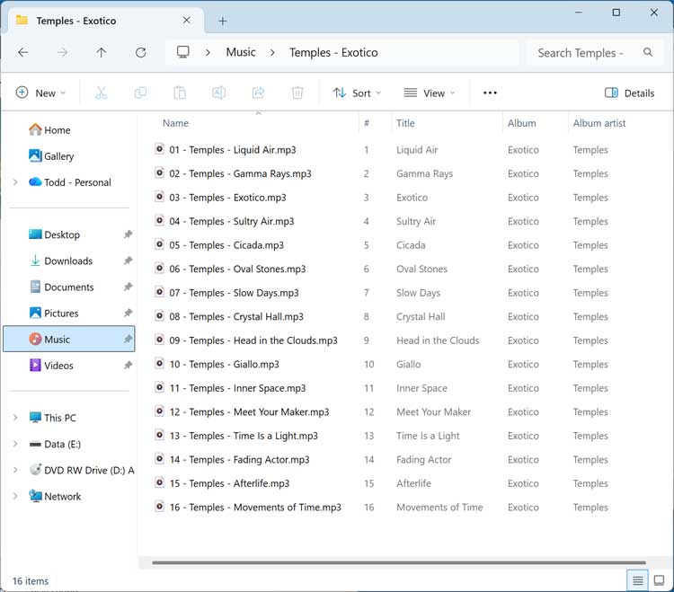Click the Copy icon in toolbar
Viewport: 674px width, 592px height.
[140, 93]
